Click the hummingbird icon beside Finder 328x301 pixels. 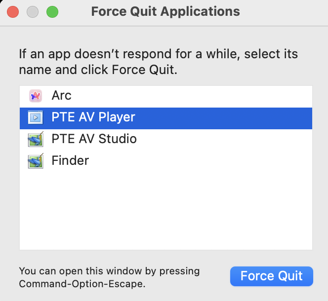pos(36,161)
